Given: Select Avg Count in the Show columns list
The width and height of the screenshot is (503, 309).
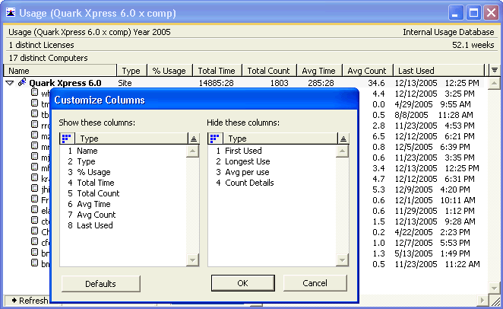Looking at the screenshot, I should pyautogui.click(x=96, y=215).
